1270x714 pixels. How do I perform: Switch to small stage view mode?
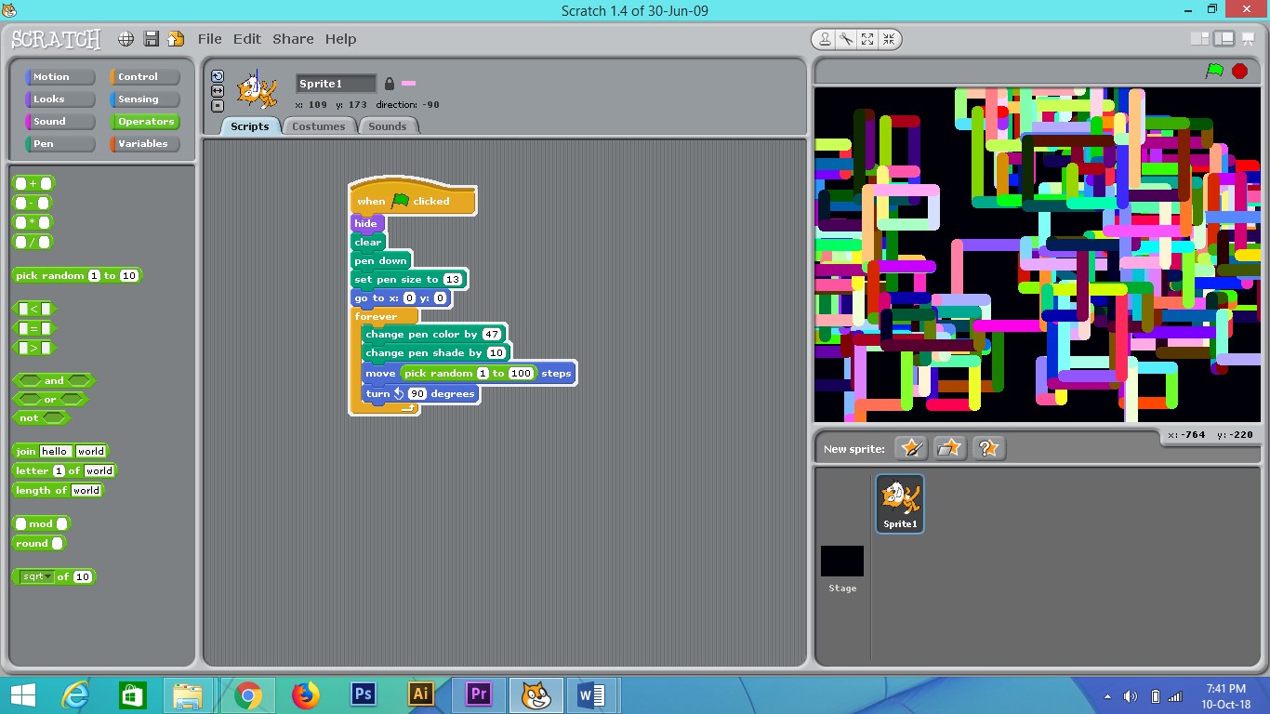[1200, 38]
